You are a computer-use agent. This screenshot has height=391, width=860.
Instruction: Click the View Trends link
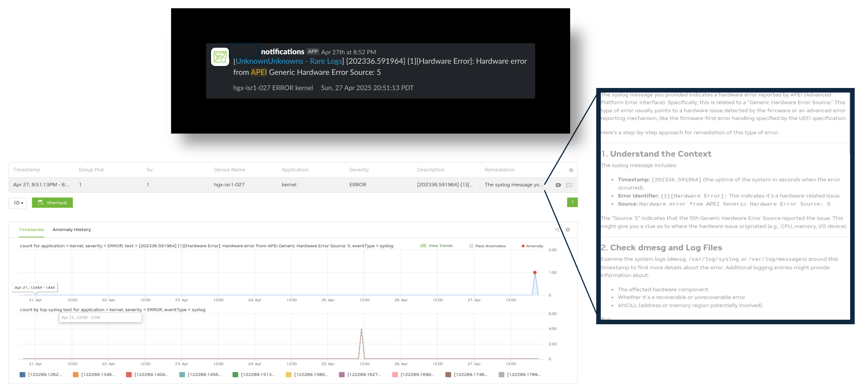tap(441, 246)
